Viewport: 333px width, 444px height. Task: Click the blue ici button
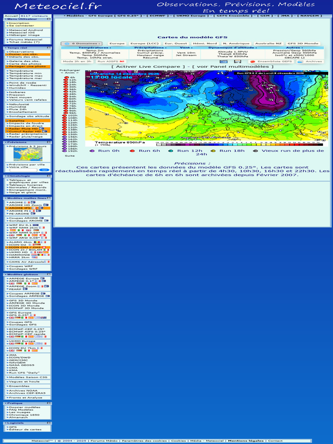[x=44, y=170]
